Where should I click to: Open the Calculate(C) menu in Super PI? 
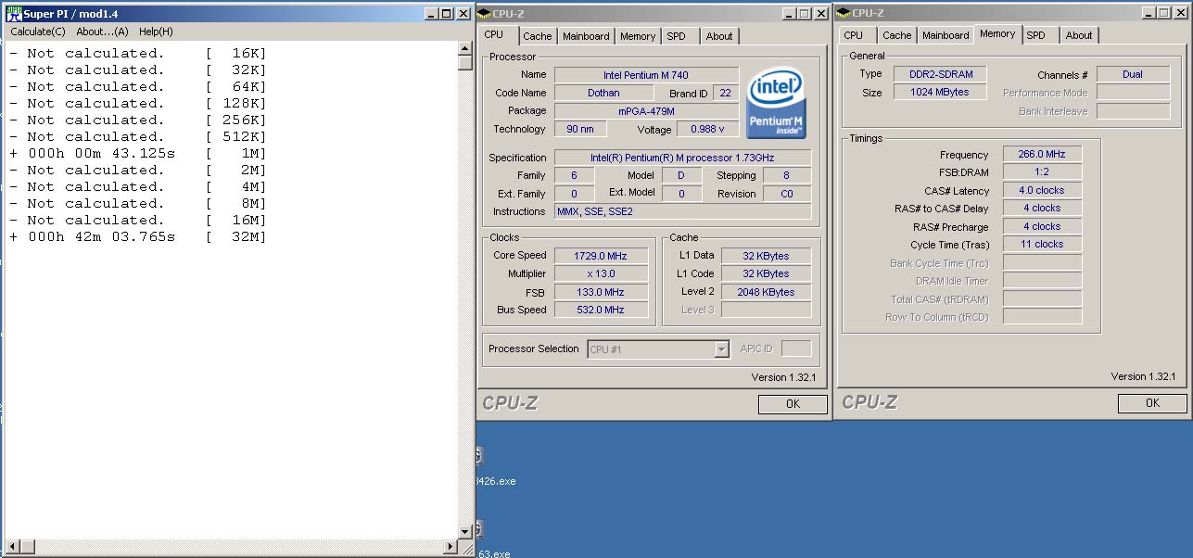coord(38,32)
